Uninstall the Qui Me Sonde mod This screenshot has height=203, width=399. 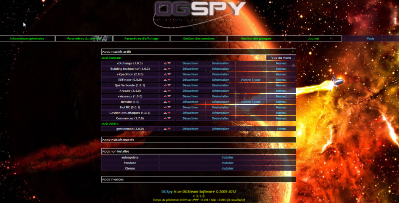click(x=220, y=85)
